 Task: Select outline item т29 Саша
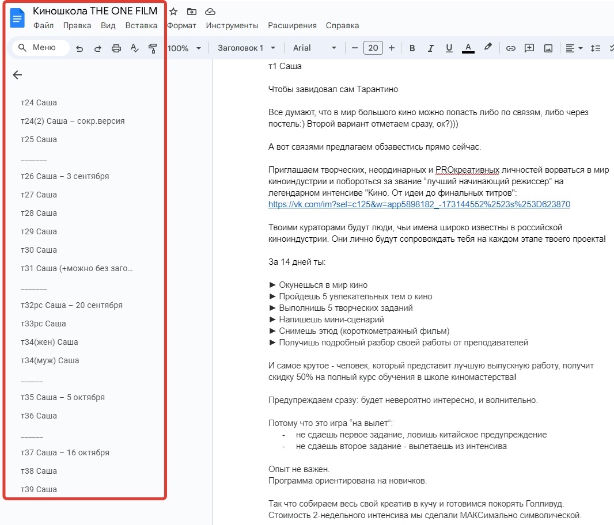39,231
